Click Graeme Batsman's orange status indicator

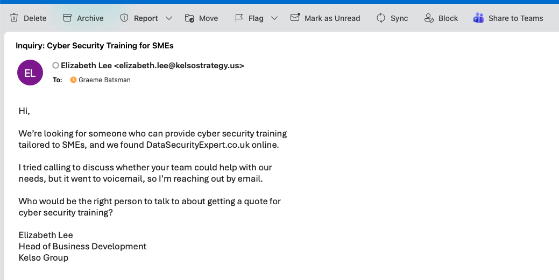coord(74,80)
